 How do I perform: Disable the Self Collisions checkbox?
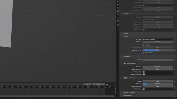pos(125,78)
